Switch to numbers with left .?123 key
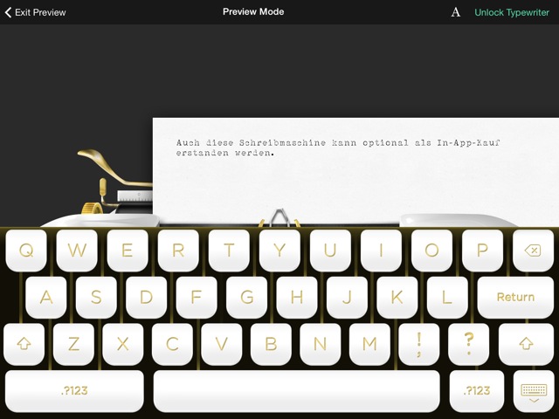Image resolution: width=559 pixels, height=419 pixels. 74,390
